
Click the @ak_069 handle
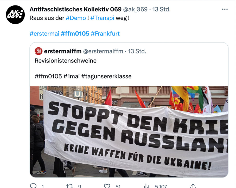pos(135,9)
